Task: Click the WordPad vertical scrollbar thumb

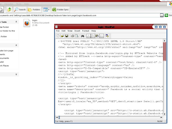Action: coord(164,52)
